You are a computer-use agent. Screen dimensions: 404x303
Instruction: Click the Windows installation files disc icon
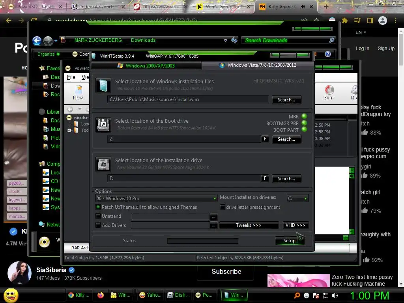103,85
